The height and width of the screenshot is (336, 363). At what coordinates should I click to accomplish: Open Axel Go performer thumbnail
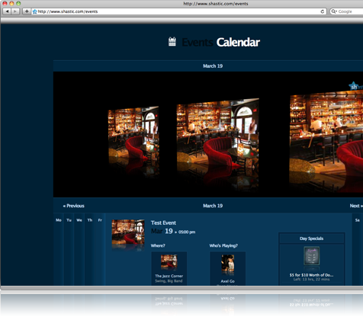point(228,264)
